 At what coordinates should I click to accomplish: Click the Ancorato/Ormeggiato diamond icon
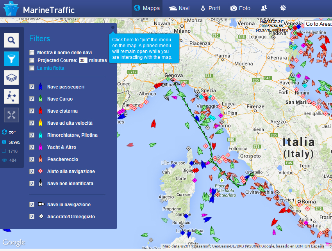[x=41, y=216]
